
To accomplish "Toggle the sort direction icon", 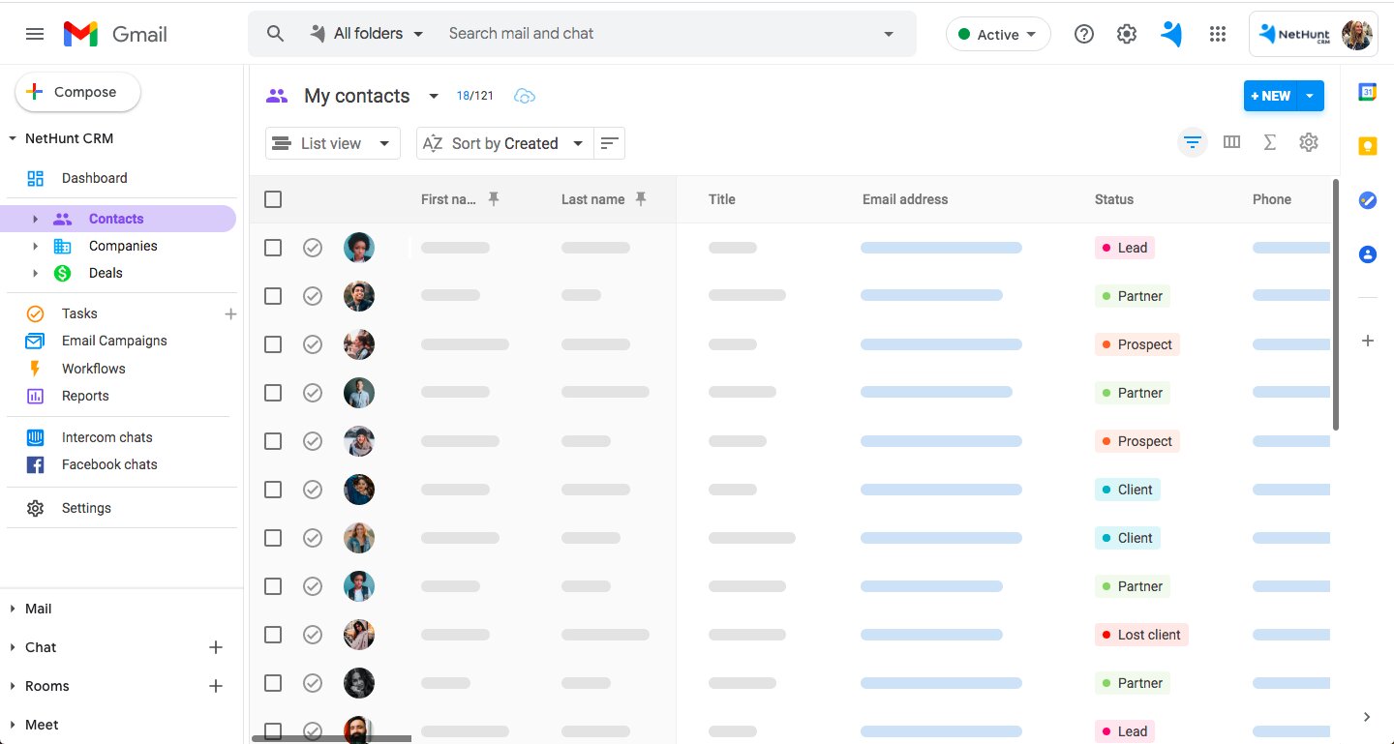I will point(609,143).
